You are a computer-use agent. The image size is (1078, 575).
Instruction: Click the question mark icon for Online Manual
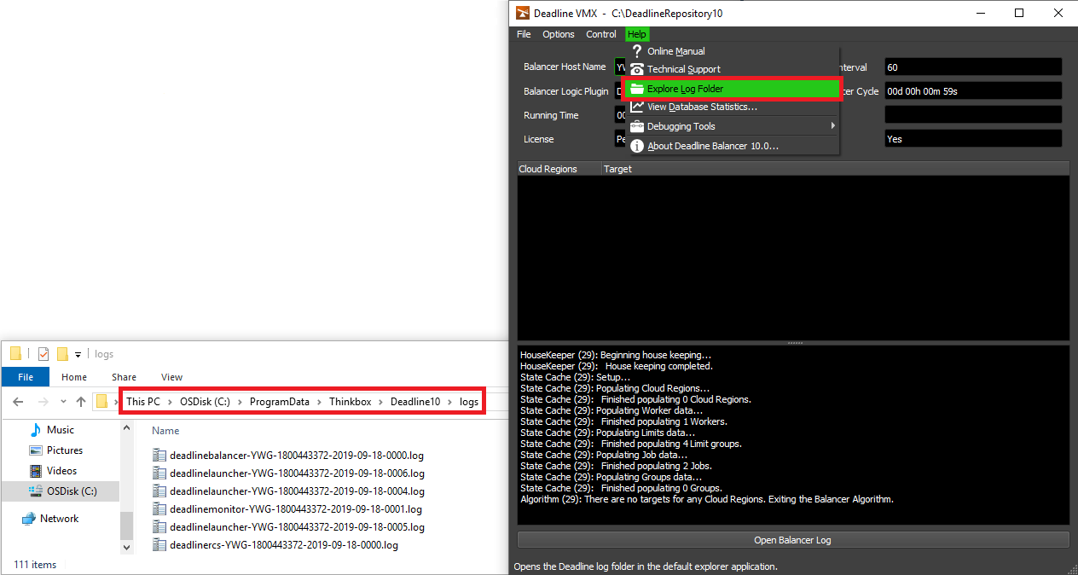636,51
